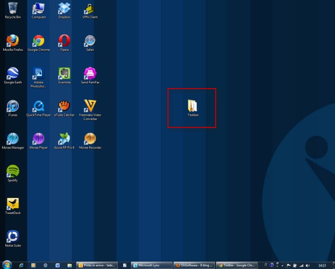
Task: Select the Nokia Suite shortcut
Action: click(13, 239)
